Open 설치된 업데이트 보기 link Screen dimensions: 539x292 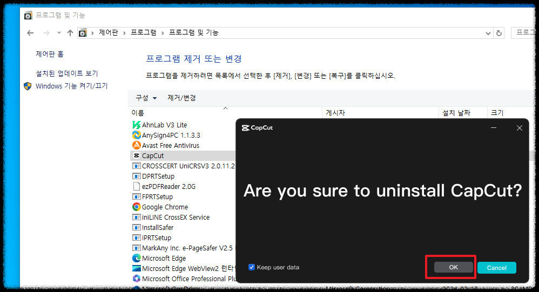[x=66, y=73]
